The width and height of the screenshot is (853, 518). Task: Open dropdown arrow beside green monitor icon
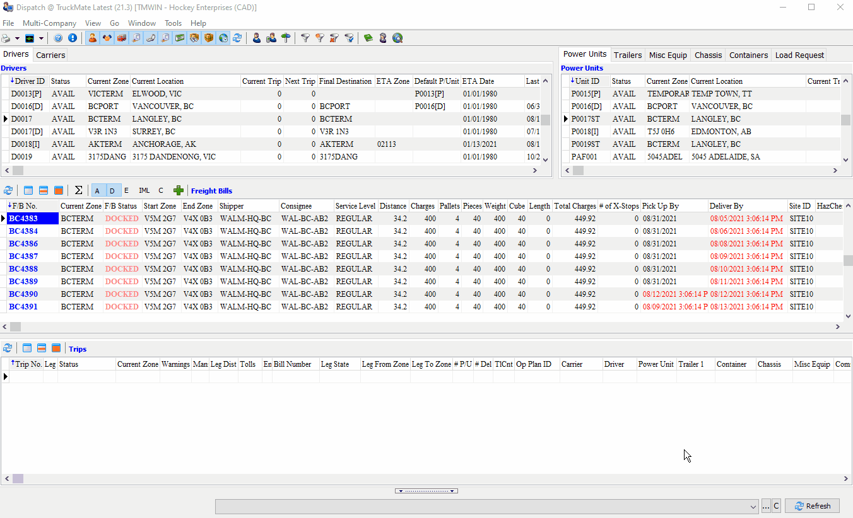(x=41, y=38)
